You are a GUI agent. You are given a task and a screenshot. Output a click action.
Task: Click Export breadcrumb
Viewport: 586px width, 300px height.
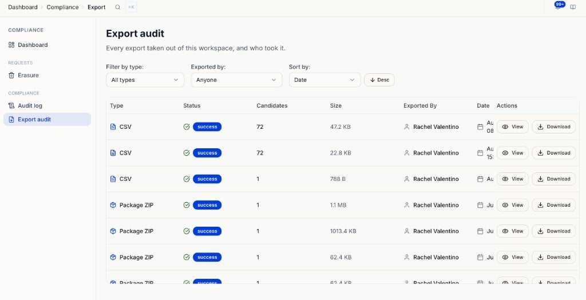tap(96, 7)
